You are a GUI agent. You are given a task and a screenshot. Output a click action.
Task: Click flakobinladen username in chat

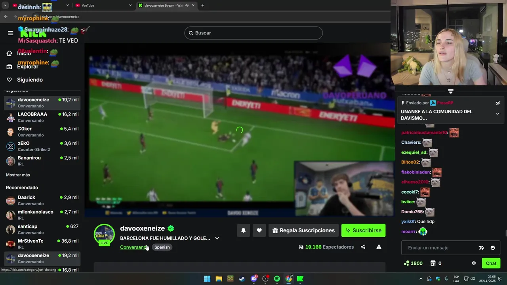tap(416, 172)
